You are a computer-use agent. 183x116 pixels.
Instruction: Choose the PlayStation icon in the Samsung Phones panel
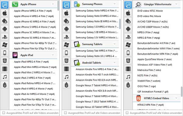66,37
